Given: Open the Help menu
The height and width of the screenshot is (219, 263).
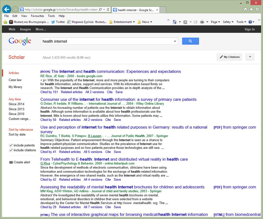Looking at the screenshot, I should (x=62, y=16).
